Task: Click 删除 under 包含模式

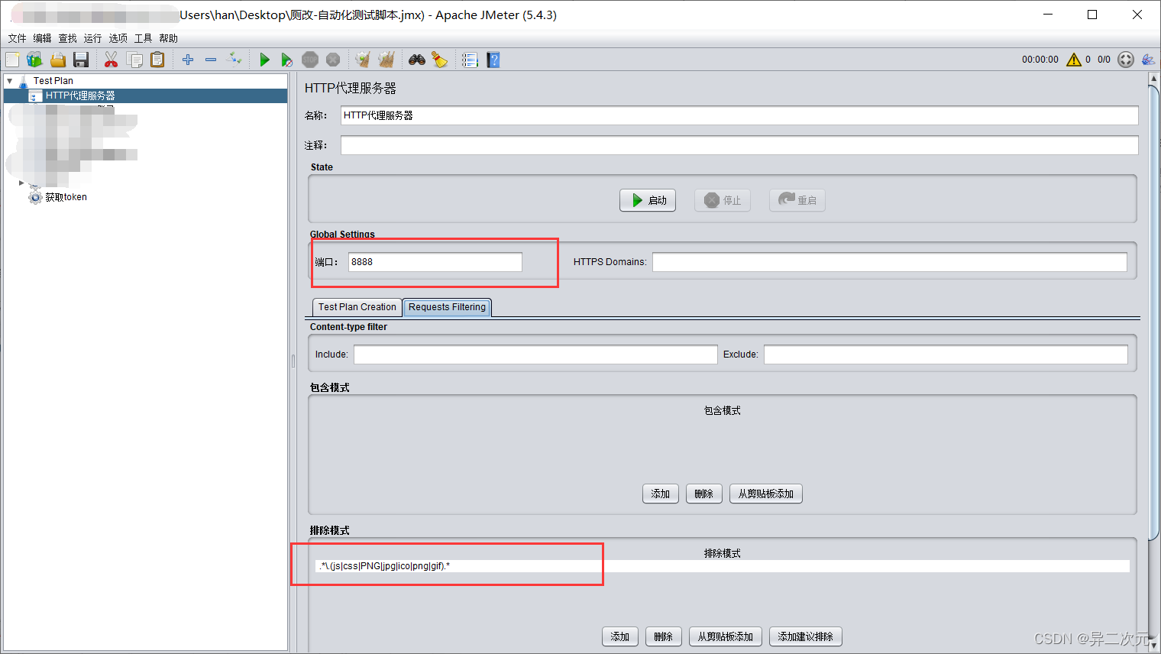Action: click(704, 494)
